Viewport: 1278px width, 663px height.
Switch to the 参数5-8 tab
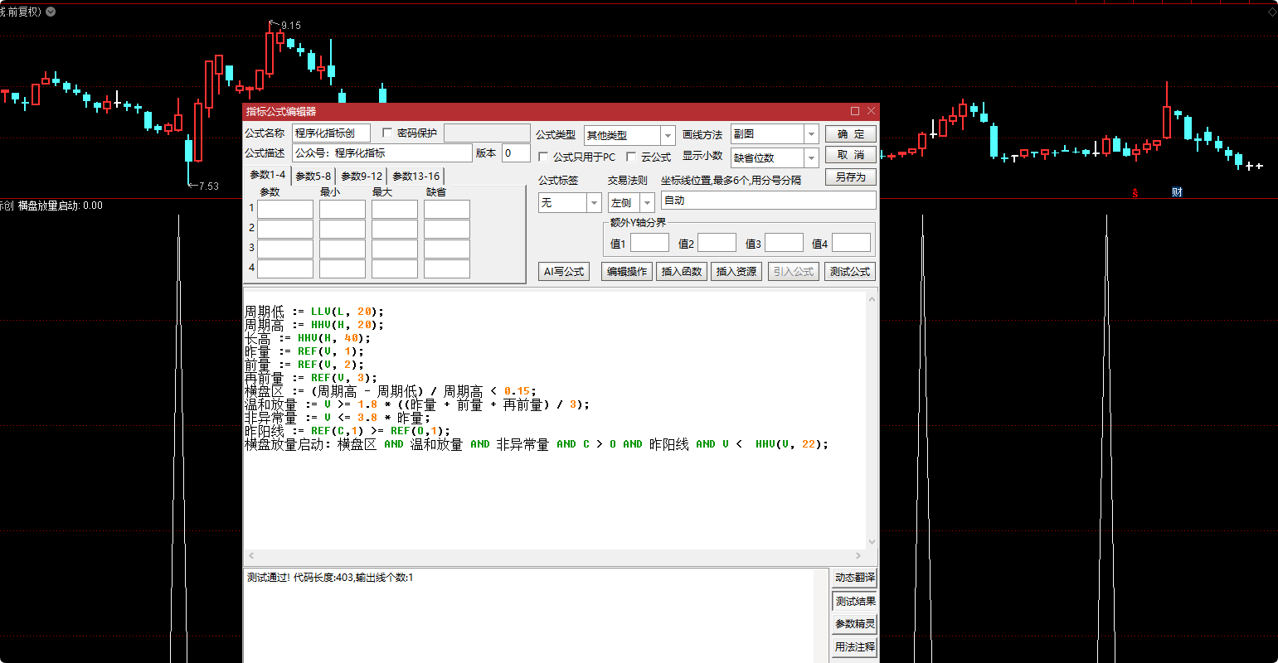pos(313,176)
